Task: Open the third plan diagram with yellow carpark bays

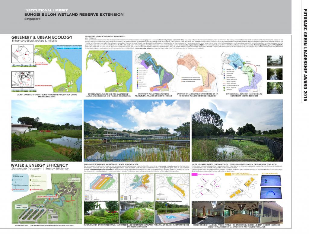Action: pos(173,187)
